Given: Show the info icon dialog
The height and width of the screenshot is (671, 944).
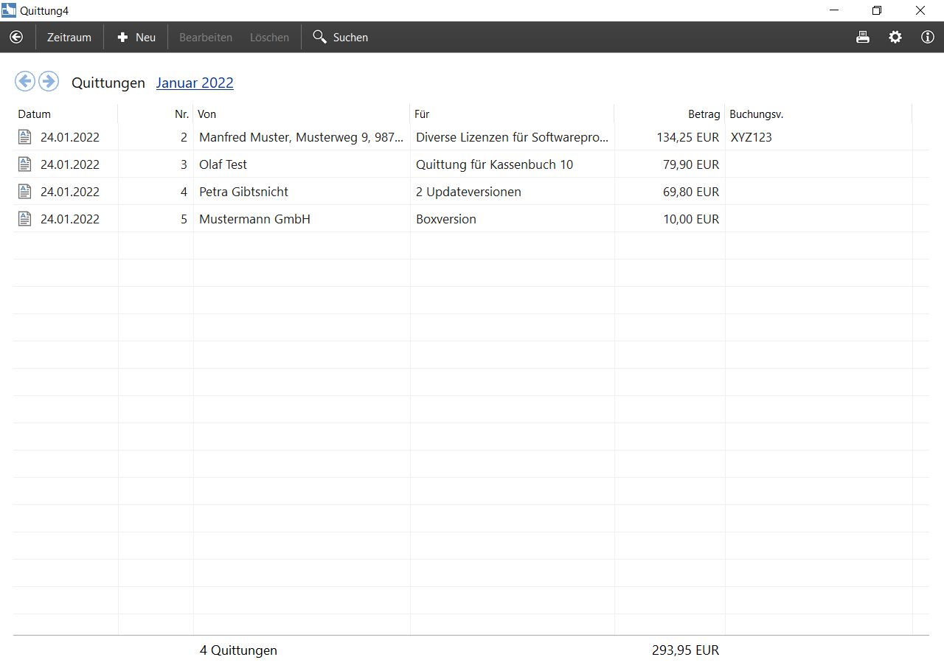Looking at the screenshot, I should coord(928,37).
